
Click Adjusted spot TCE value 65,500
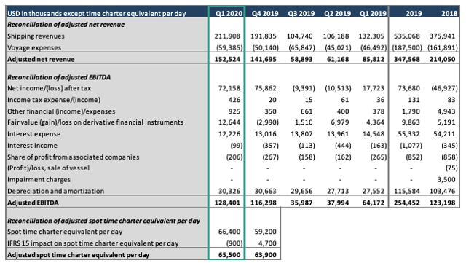pos(229,255)
